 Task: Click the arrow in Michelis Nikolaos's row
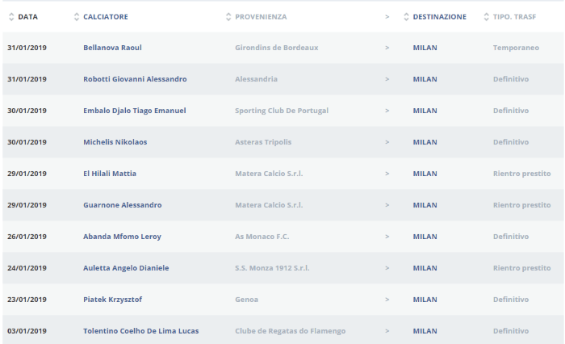point(387,142)
